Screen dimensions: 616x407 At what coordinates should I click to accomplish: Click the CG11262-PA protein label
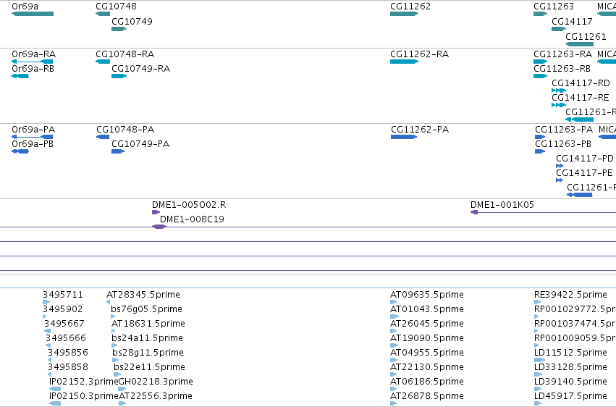coord(420,129)
